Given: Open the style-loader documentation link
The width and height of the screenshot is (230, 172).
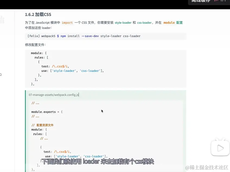Looking at the screenshot, I should click(123, 22).
